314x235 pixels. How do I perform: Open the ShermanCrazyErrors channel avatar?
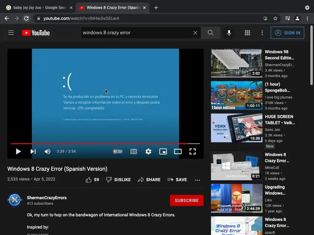tap(15, 200)
